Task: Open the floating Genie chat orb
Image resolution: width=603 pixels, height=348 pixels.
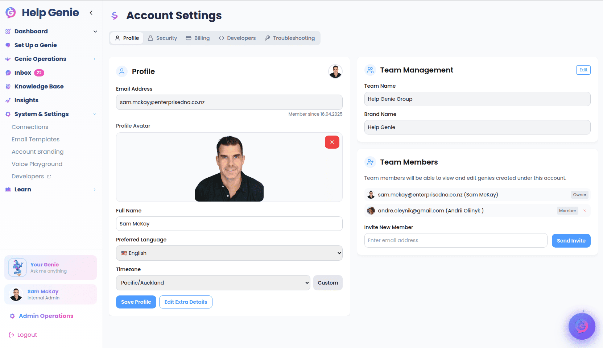Action: [x=582, y=326]
